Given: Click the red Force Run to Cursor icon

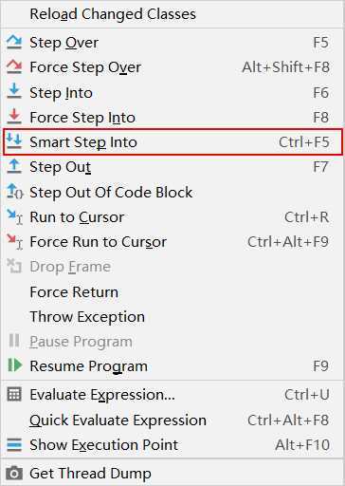Looking at the screenshot, I should tap(15, 241).
